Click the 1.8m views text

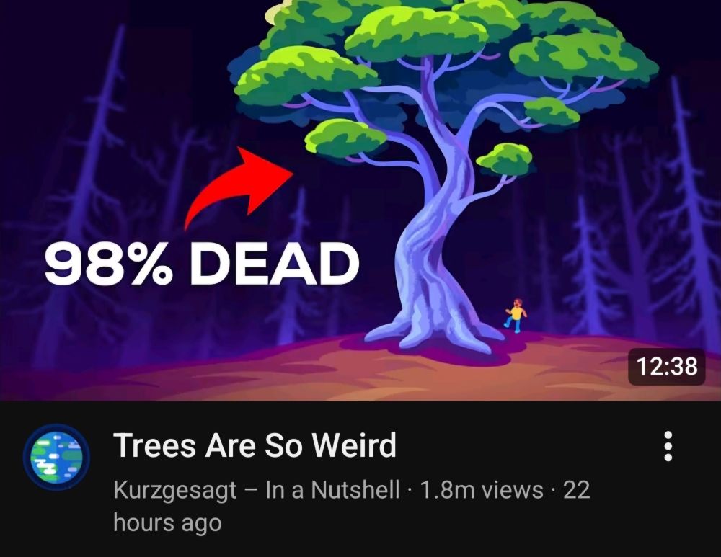482,490
